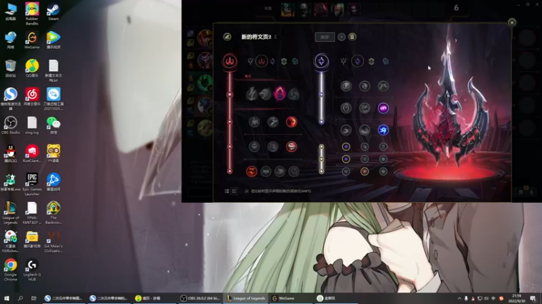The height and width of the screenshot is (304, 542).
Task: Select second-row adaptive force stat shard
Action: 346,159
